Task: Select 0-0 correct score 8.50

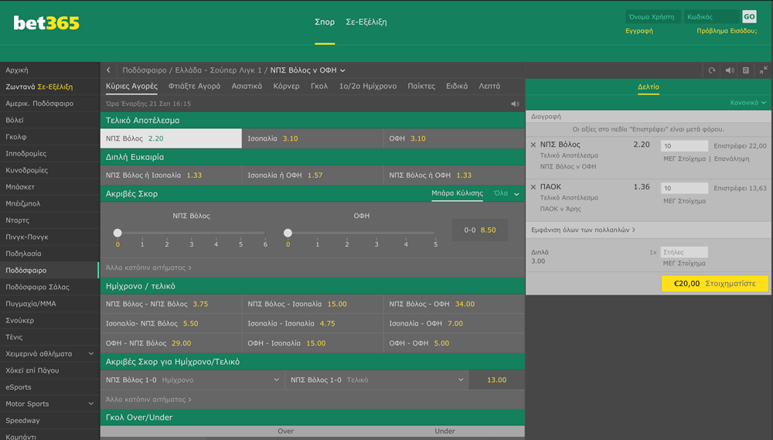Action: (480, 230)
